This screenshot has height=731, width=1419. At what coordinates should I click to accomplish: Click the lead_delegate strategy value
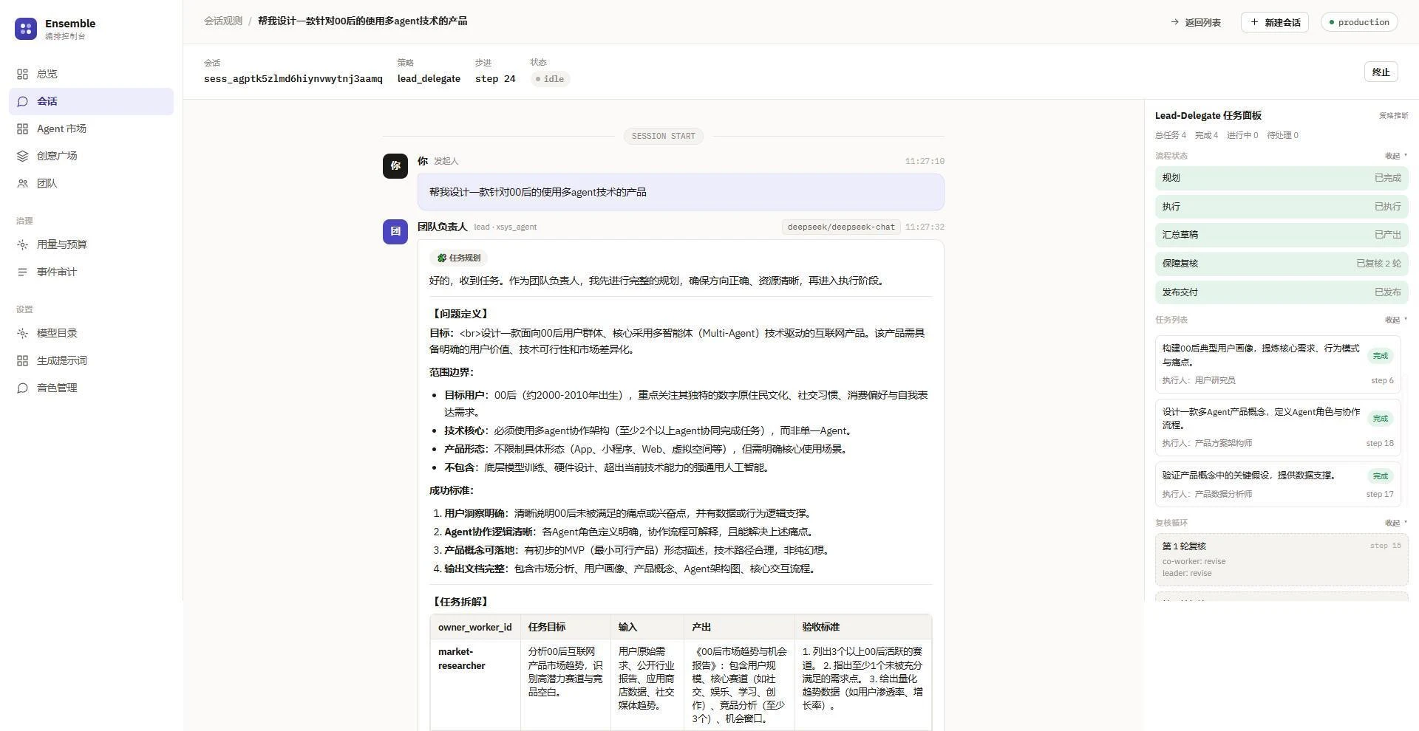click(429, 79)
